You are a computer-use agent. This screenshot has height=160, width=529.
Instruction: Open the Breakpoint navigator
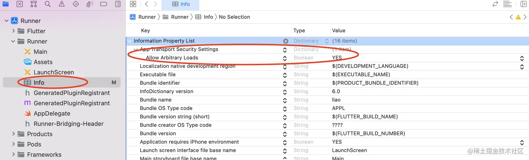click(104, 4)
